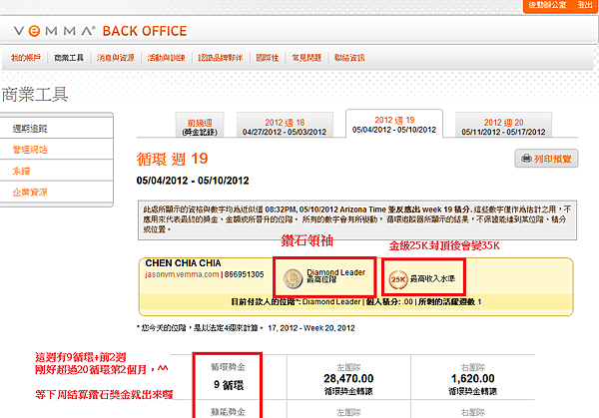The width and height of the screenshot is (599, 418).
Task: Click the right team value 1,620.00
Action: point(472,379)
